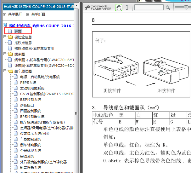Image resolution: width=191 pixels, height=173 pixels.
Task: Click the open folder icon of 整车原理图
Action: 10,71
